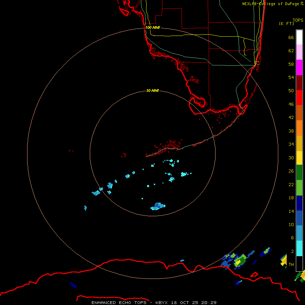This screenshot has height=305, width=305.
Task: Pick the dark green legend swatch
Action: coord(299,172)
